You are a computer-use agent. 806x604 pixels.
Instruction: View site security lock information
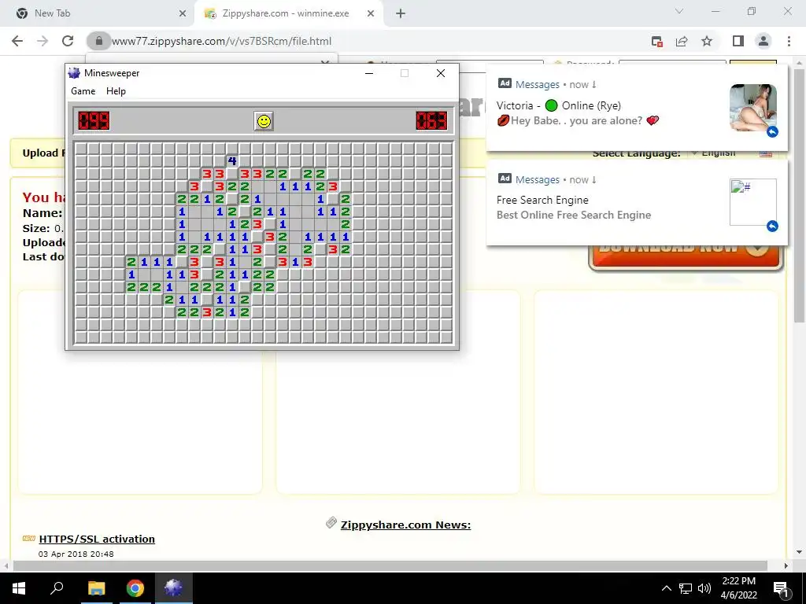[x=99, y=41]
